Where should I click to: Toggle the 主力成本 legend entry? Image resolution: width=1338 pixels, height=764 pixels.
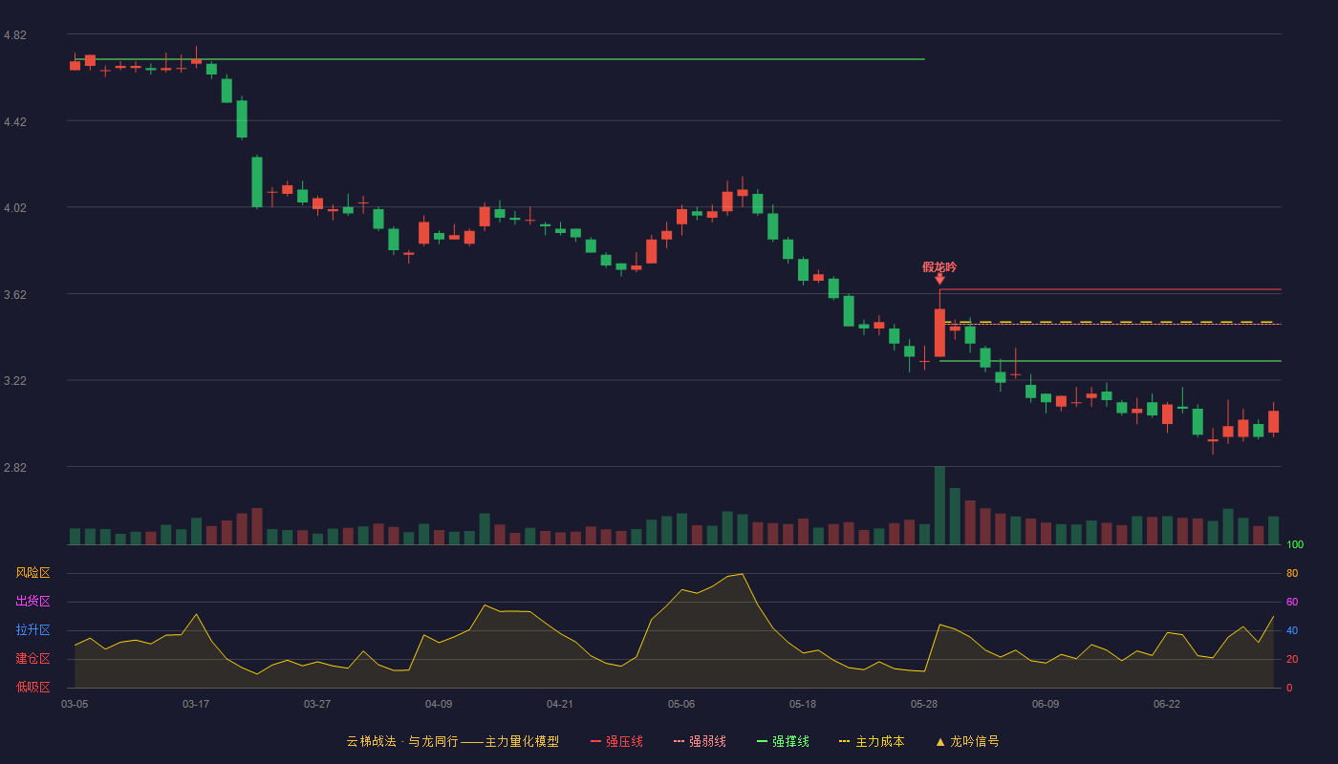pos(872,741)
